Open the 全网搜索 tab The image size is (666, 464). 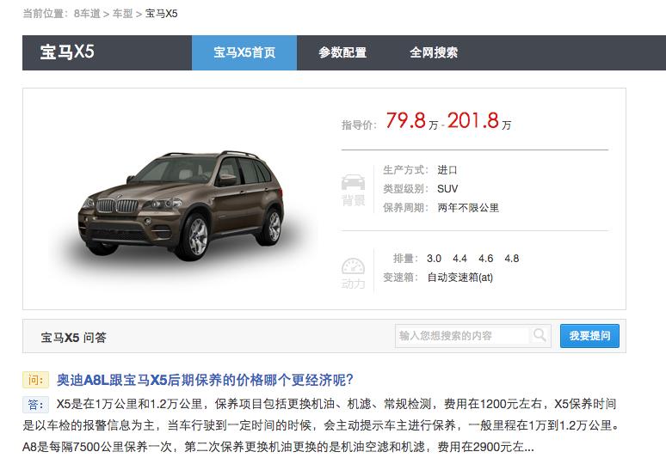coord(434,52)
